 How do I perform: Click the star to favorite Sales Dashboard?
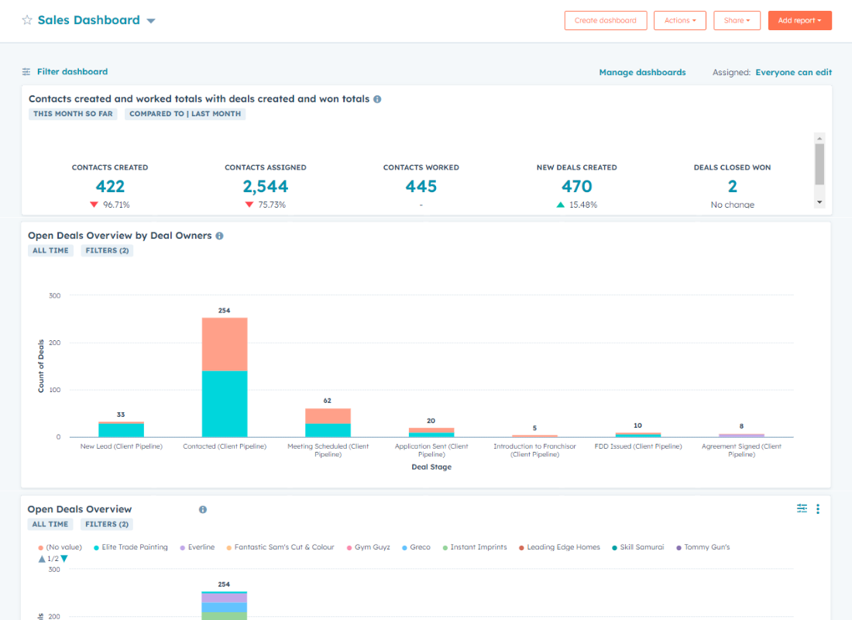point(27,19)
